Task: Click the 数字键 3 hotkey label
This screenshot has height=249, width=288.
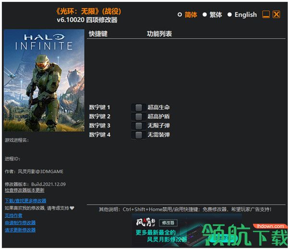Action: pyautogui.click(x=99, y=125)
